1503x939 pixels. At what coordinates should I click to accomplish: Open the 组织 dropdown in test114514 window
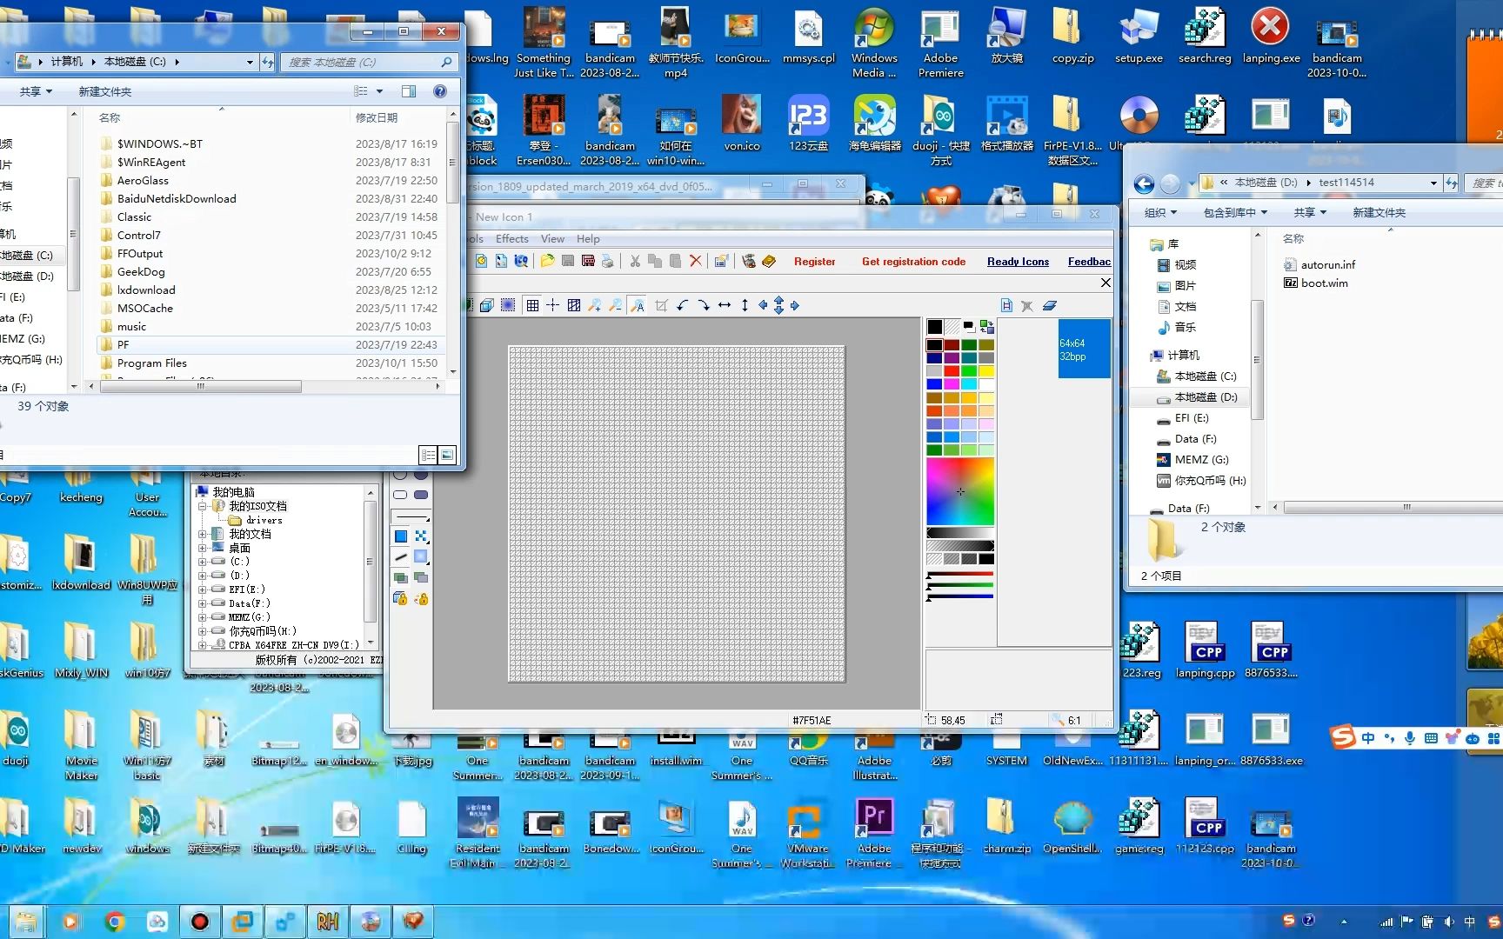click(1160, 212)
